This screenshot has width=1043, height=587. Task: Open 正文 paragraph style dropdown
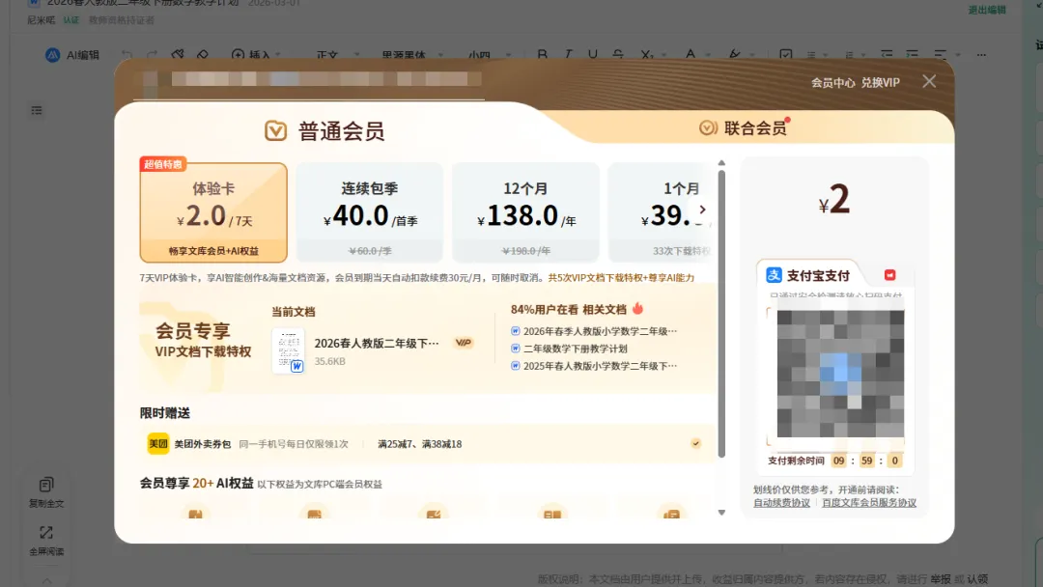pyautogui.click(x=338, y=54)
